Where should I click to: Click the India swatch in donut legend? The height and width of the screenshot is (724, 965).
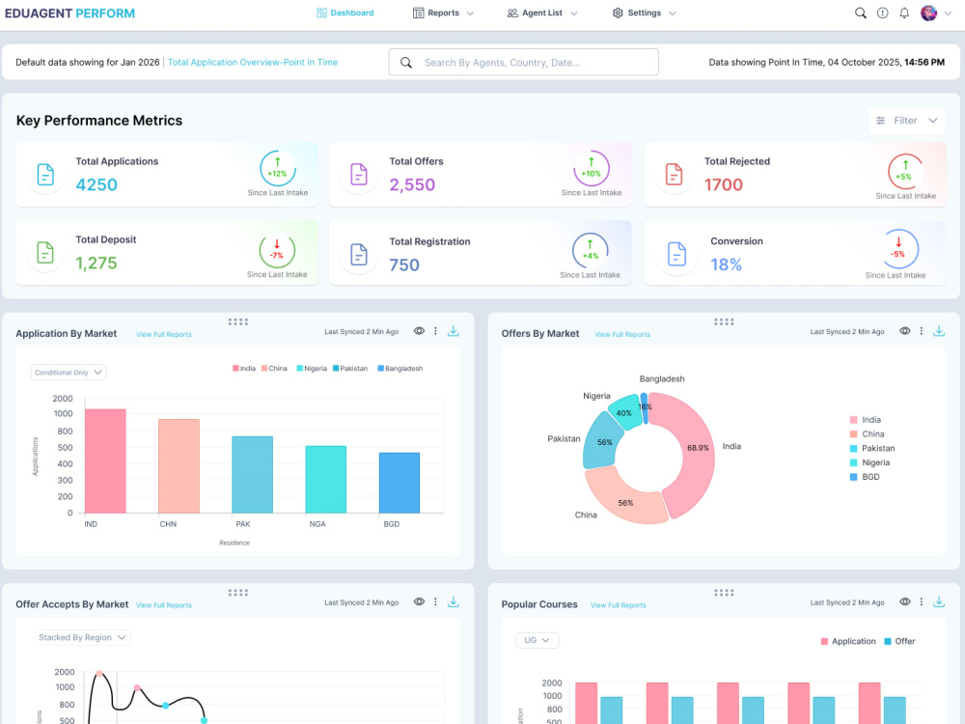tap(854, 420)
